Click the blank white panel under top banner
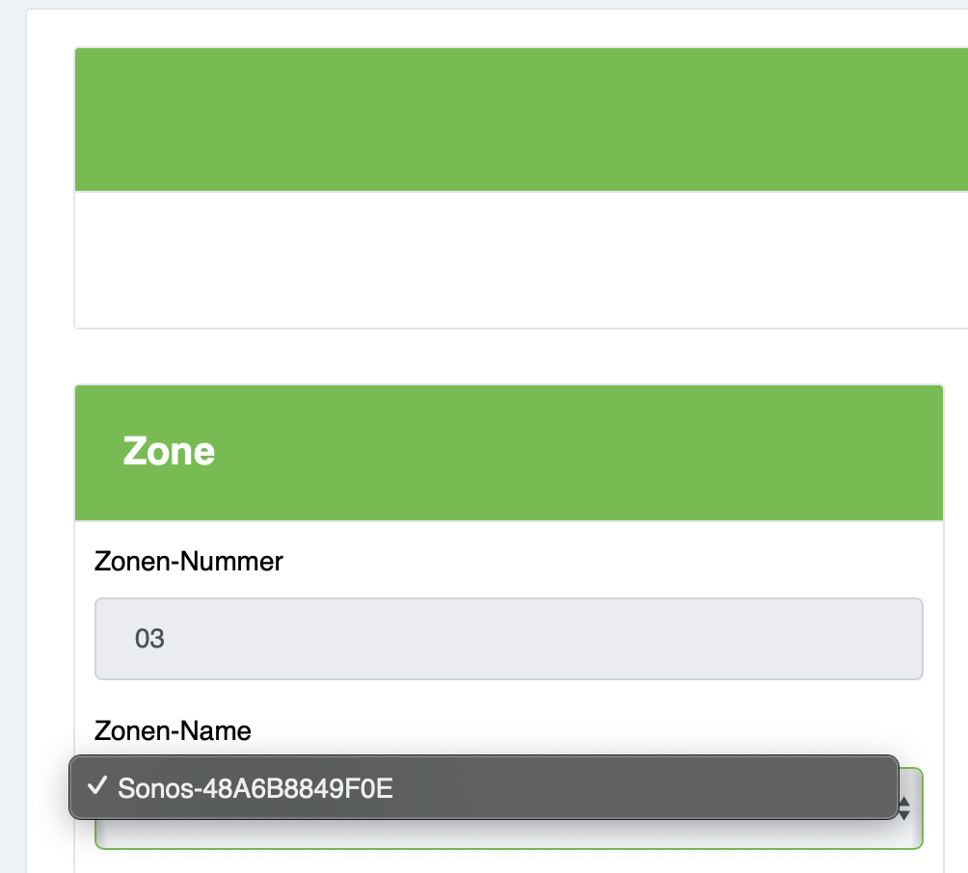The width and height of the screenshot is (968, 873). [521, 260]
